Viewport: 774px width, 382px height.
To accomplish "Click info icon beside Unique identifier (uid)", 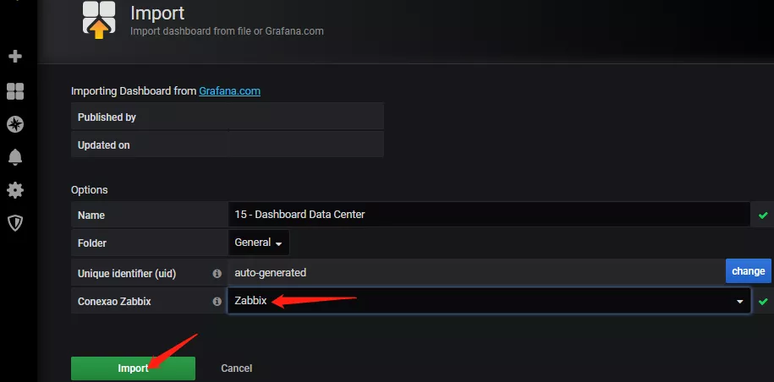I will tap(217, 273).
